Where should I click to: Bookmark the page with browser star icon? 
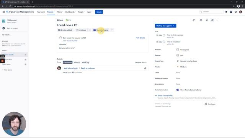[234, 6]
